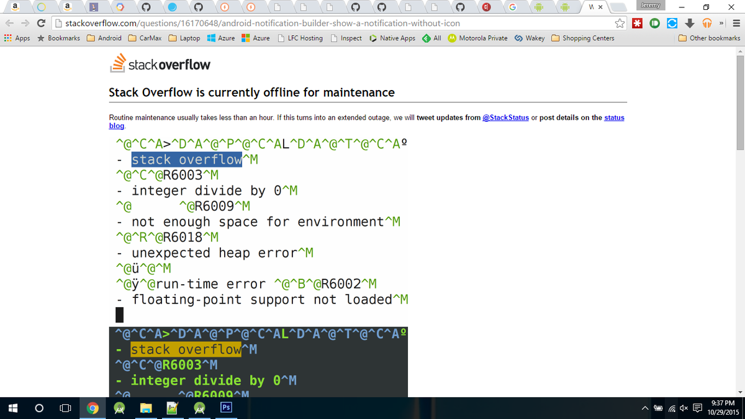Expand the Other bookmarks folder

[x=710, y=38]
